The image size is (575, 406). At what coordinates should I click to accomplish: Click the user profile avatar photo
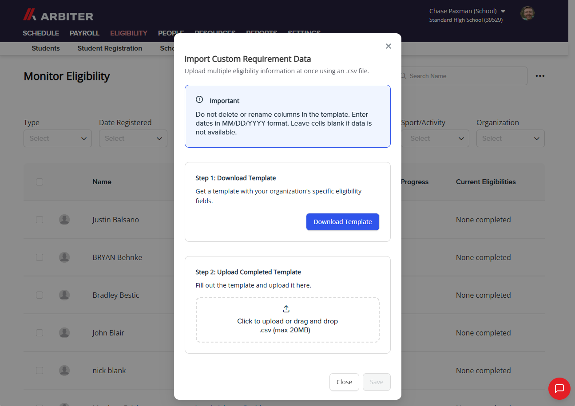pyautogui.click(x=527, y=13)
